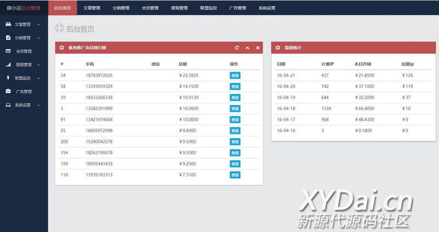439x232 pixels.
Task: Open sidebar item 广告管理
Action: coord(24,91)
